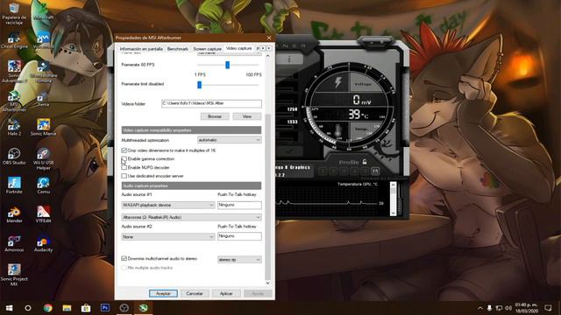Open the VTFEdit desktop shortcut

pyautogui.click(x=43, y=214)
